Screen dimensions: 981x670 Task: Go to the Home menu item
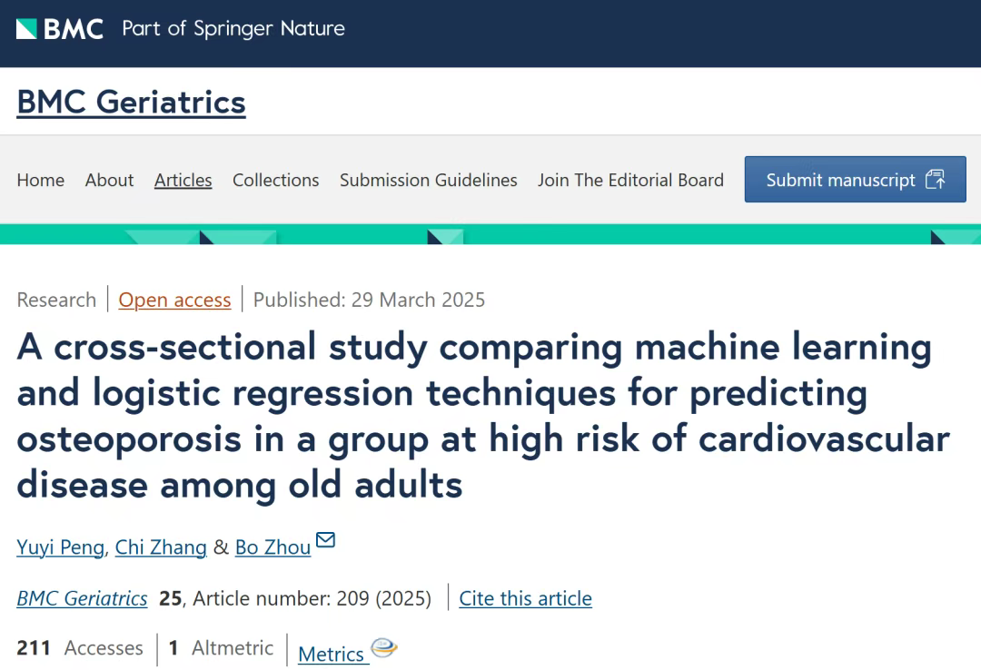click(x=41, y=180)
